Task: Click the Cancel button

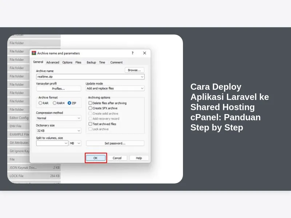Action: (117, 158)
